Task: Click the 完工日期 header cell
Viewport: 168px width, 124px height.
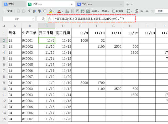Action: click(x=63, y=33)
